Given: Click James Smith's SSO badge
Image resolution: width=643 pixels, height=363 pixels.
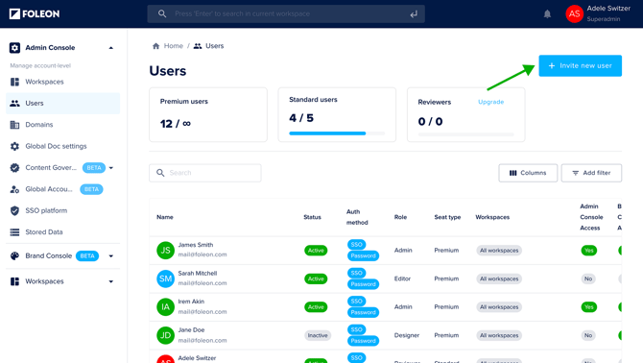Looking at the screenshot, I should point(356,245).
